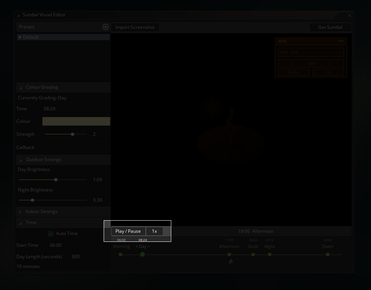Click the '04:30' Dawn time label

pyautogui.click(x=327, y=240)
